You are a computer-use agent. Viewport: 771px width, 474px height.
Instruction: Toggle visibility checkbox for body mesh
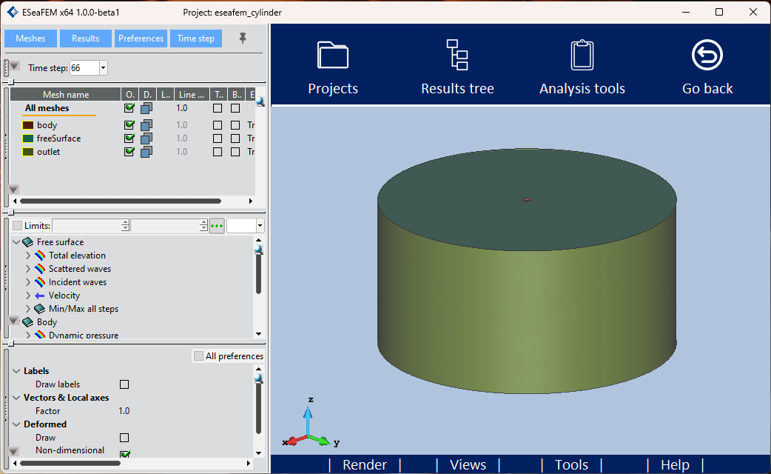[x=129, y=125]
